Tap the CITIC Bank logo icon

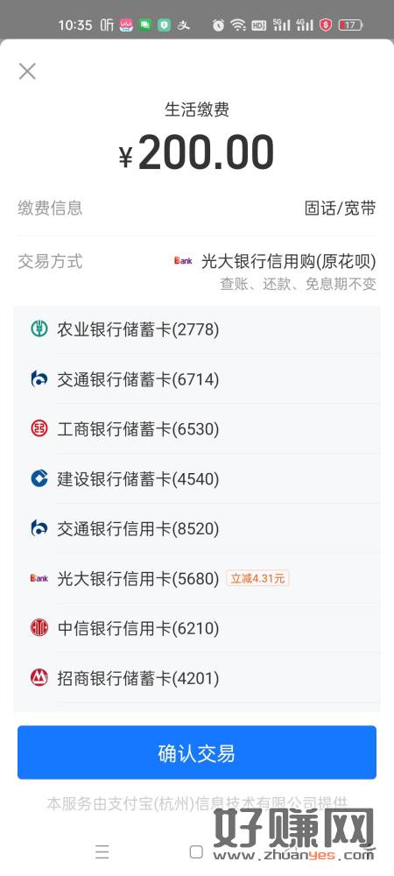[x=39, y=628]
